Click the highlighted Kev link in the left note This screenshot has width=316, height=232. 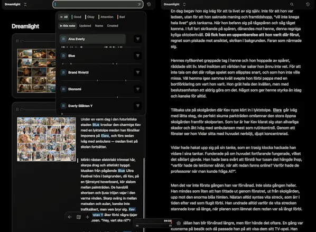pos(132,209)
